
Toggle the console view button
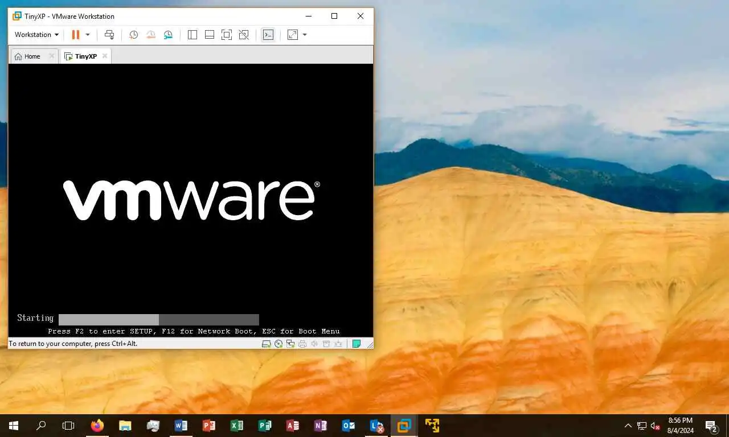(268, 35)
